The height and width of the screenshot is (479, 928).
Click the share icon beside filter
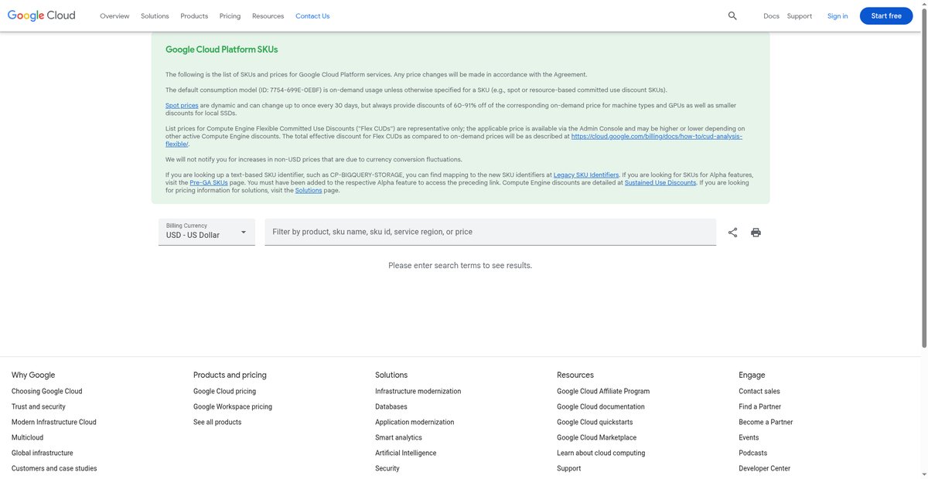tap(732, 233)
